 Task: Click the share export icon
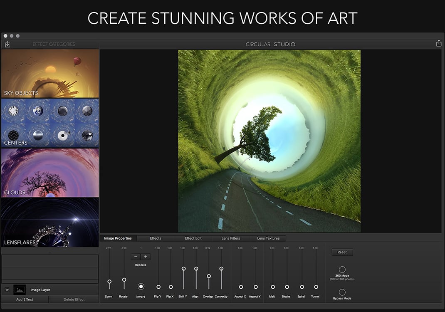coord(438,44)
